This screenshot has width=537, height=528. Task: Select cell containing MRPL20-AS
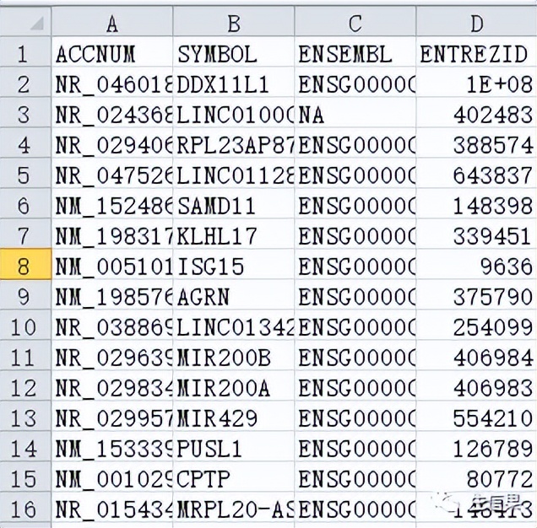pos(234,508)
